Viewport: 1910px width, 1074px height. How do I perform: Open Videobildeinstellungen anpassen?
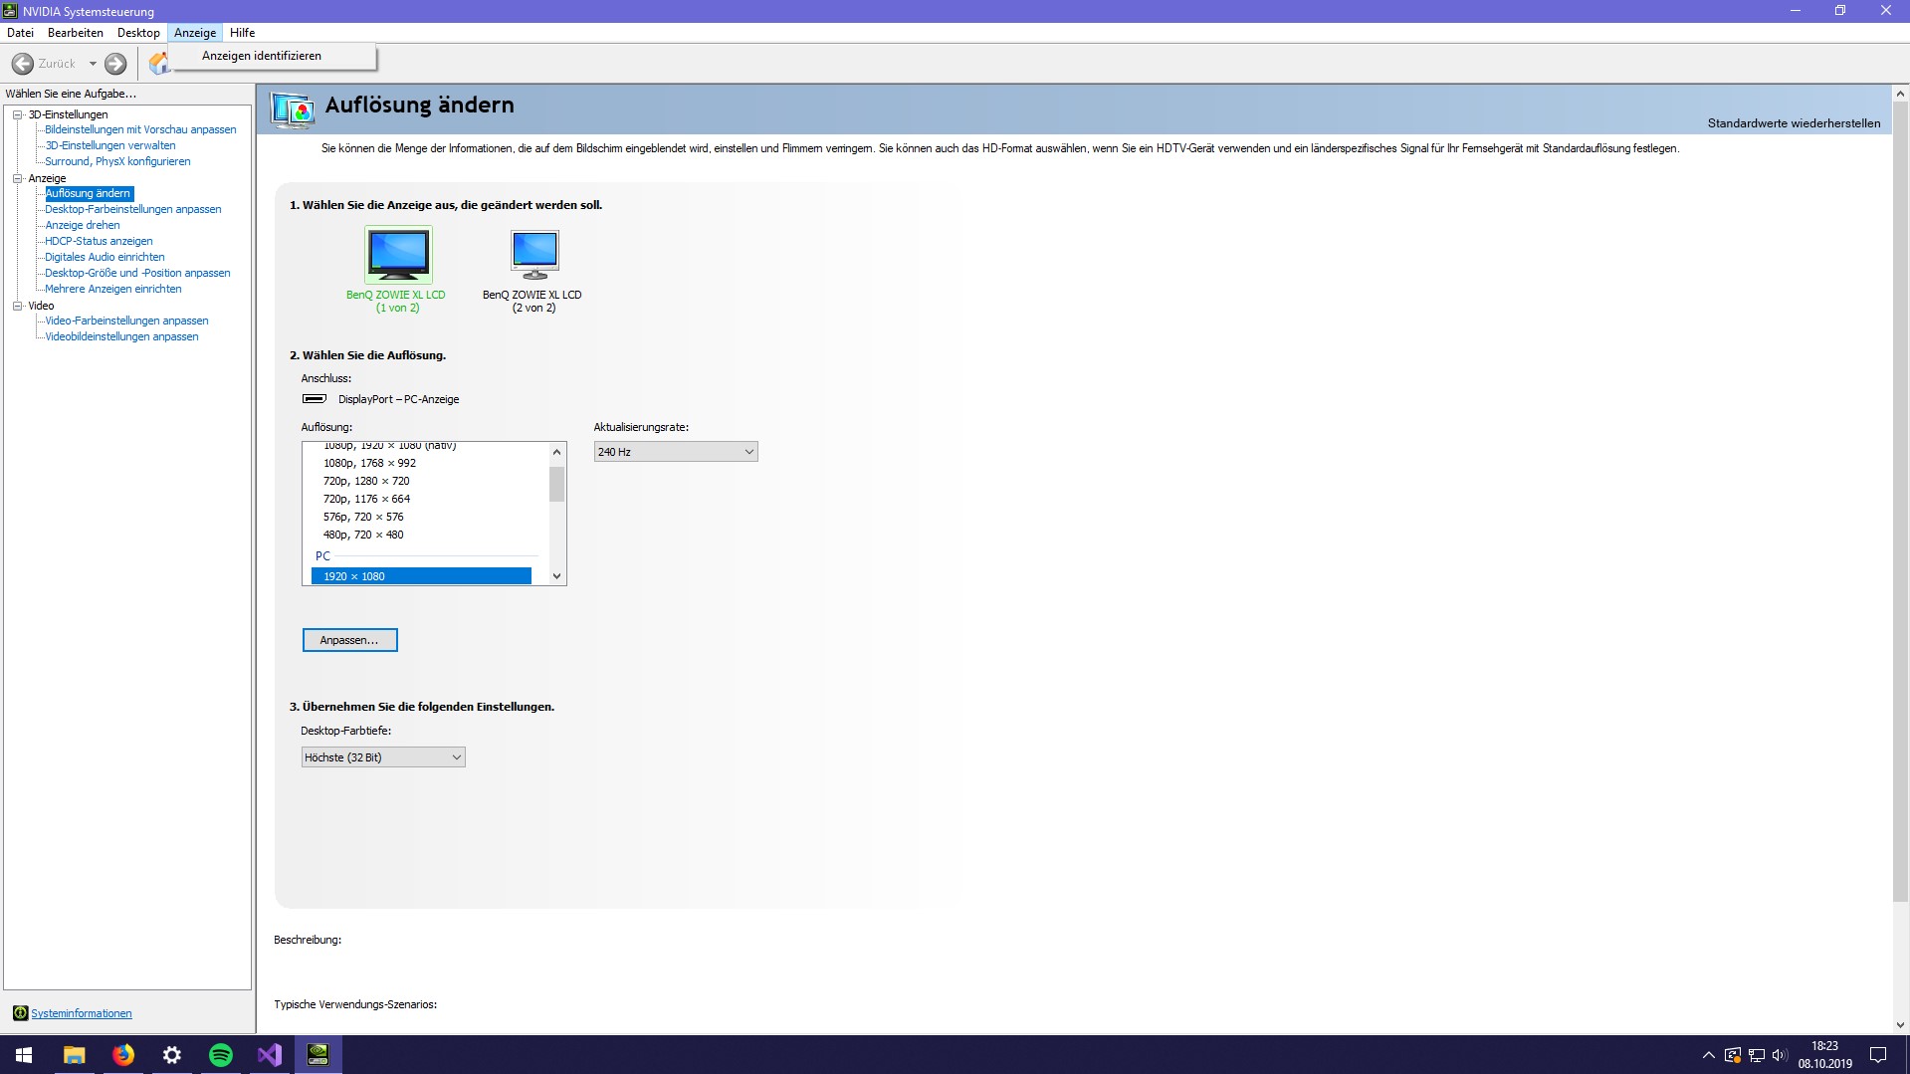tap(121, 336)
